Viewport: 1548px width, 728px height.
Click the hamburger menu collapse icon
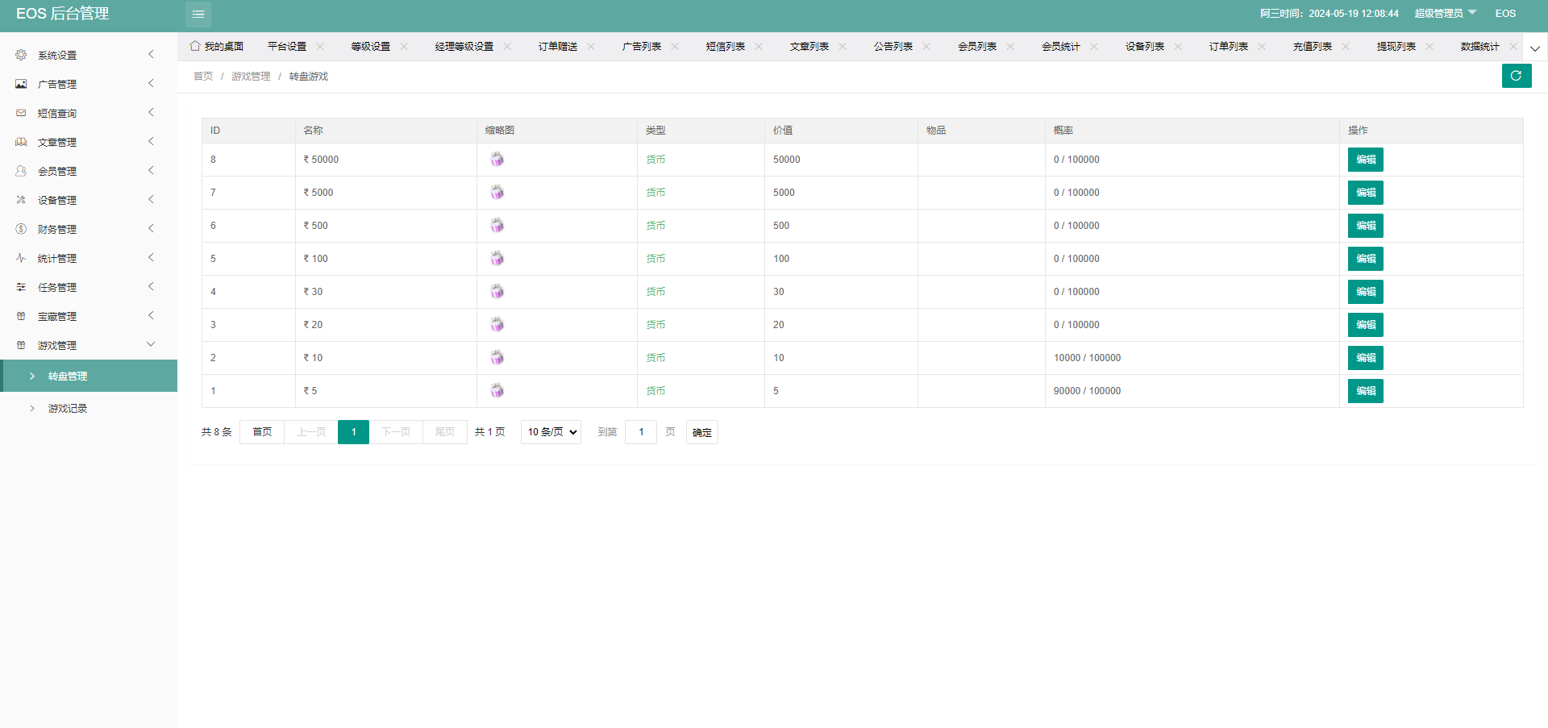point(198,15)
